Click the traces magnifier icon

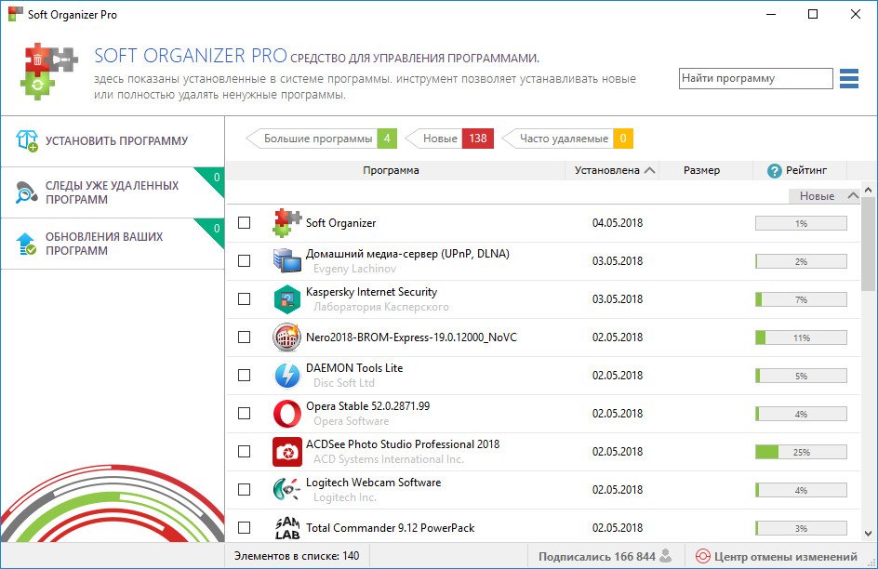point(26,192)
